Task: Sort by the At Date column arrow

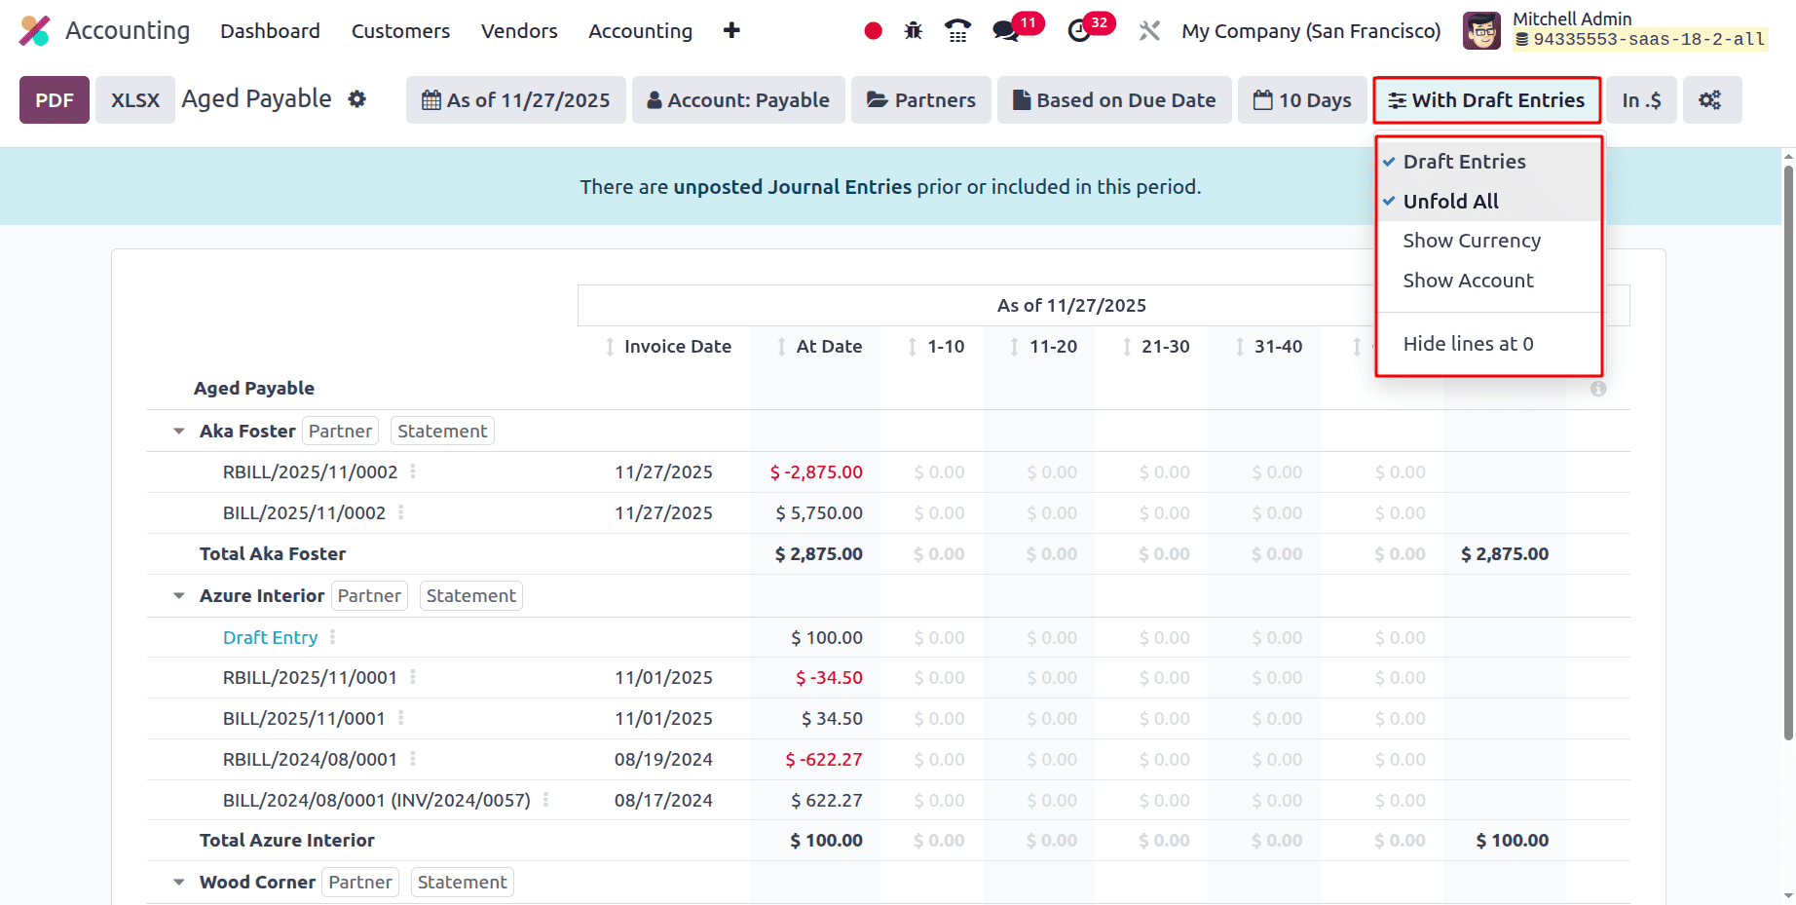Action: (x=781, y=347)
